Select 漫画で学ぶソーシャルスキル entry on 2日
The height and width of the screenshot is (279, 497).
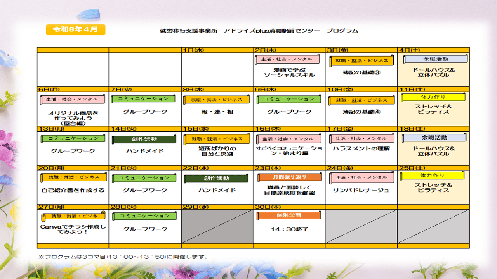pyautogui.click(x=289, y=72)
